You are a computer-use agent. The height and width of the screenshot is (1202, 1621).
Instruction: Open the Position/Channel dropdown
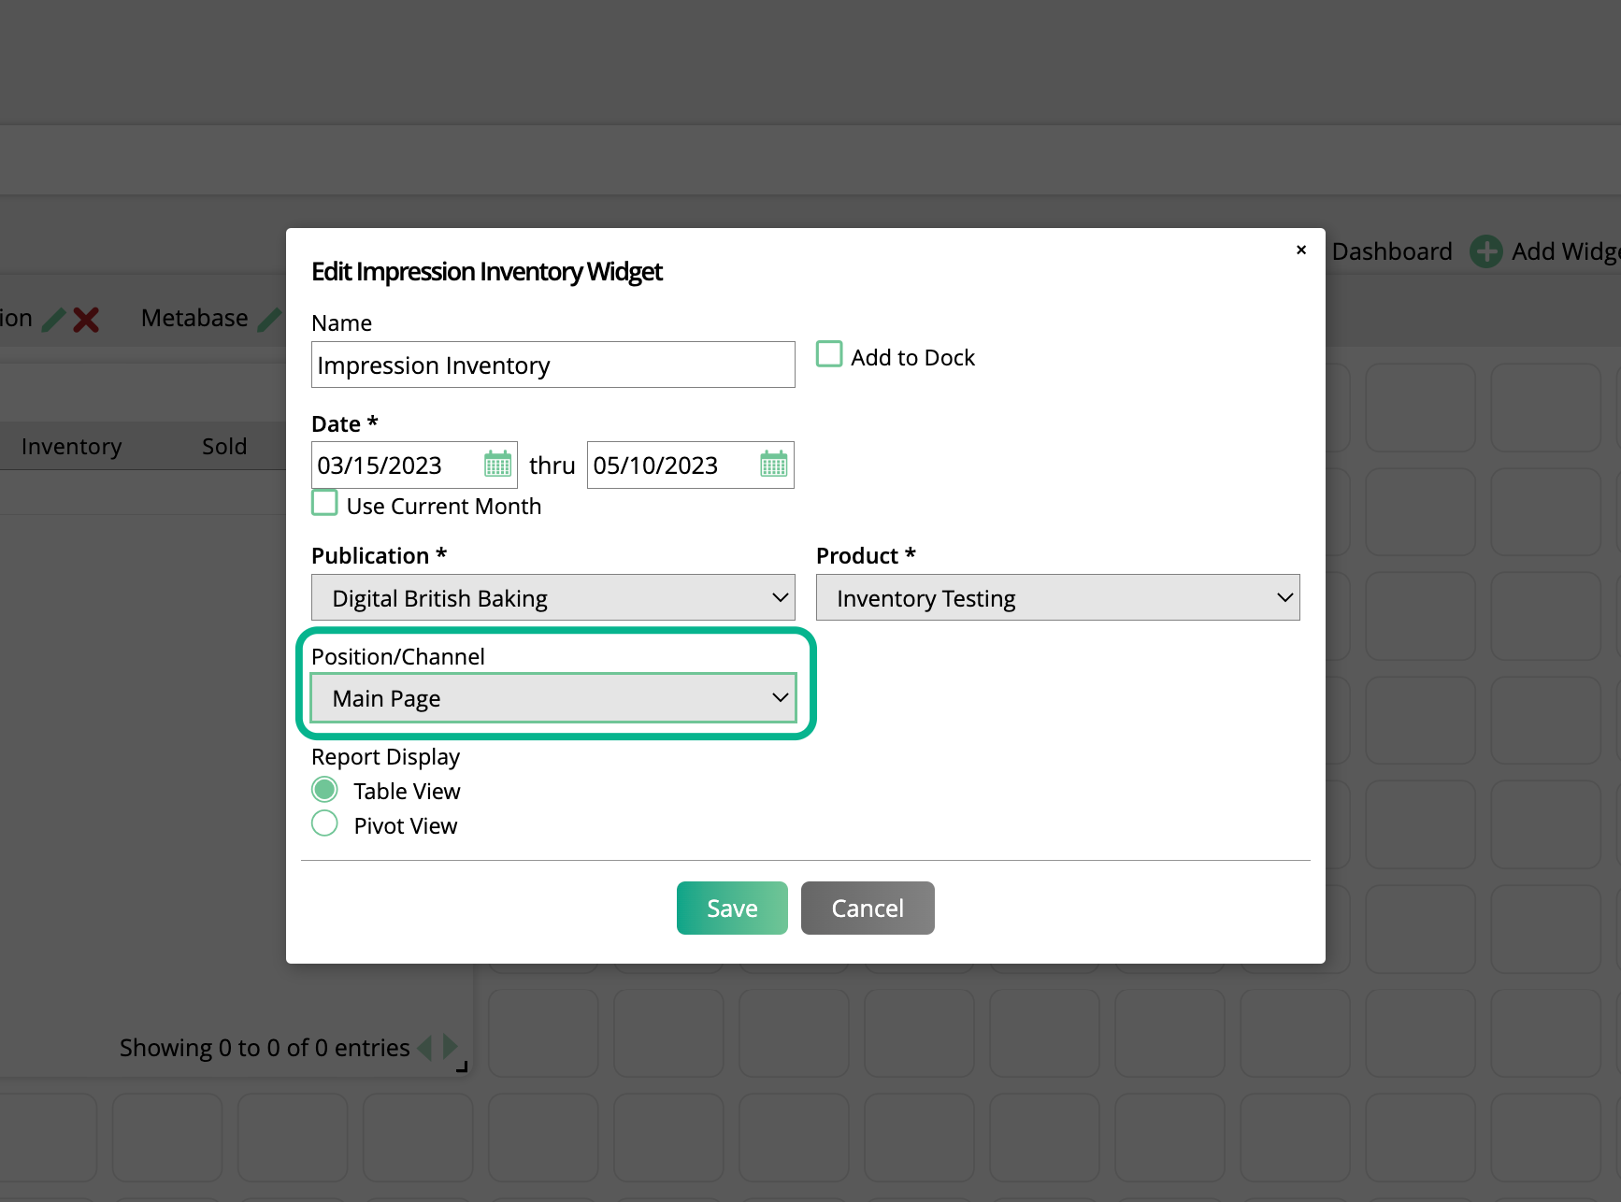(552, 698)
